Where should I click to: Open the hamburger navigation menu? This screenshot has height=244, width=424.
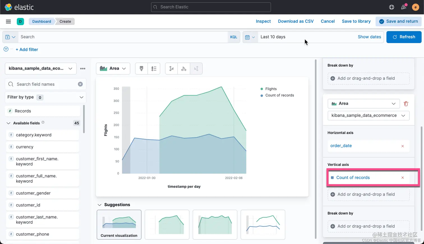(8, 21)
